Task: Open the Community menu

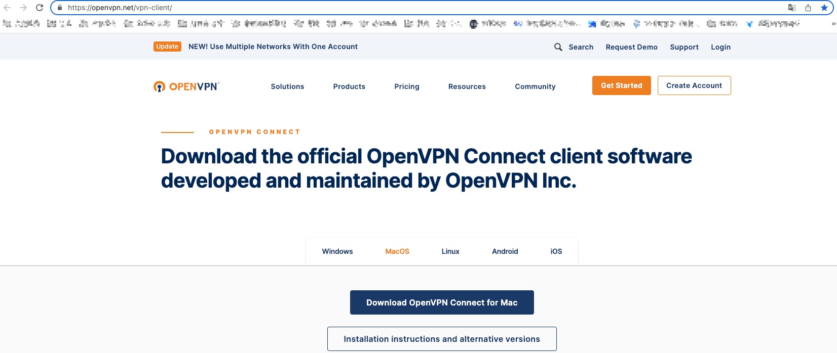Action: click(x=535, y=86)
